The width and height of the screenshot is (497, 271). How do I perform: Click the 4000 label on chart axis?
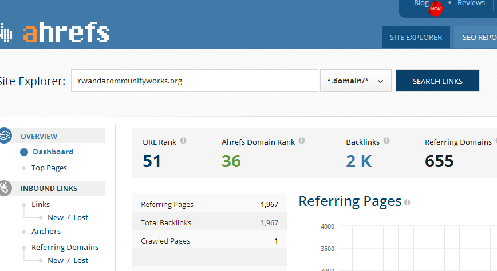[x=328, y=226]
